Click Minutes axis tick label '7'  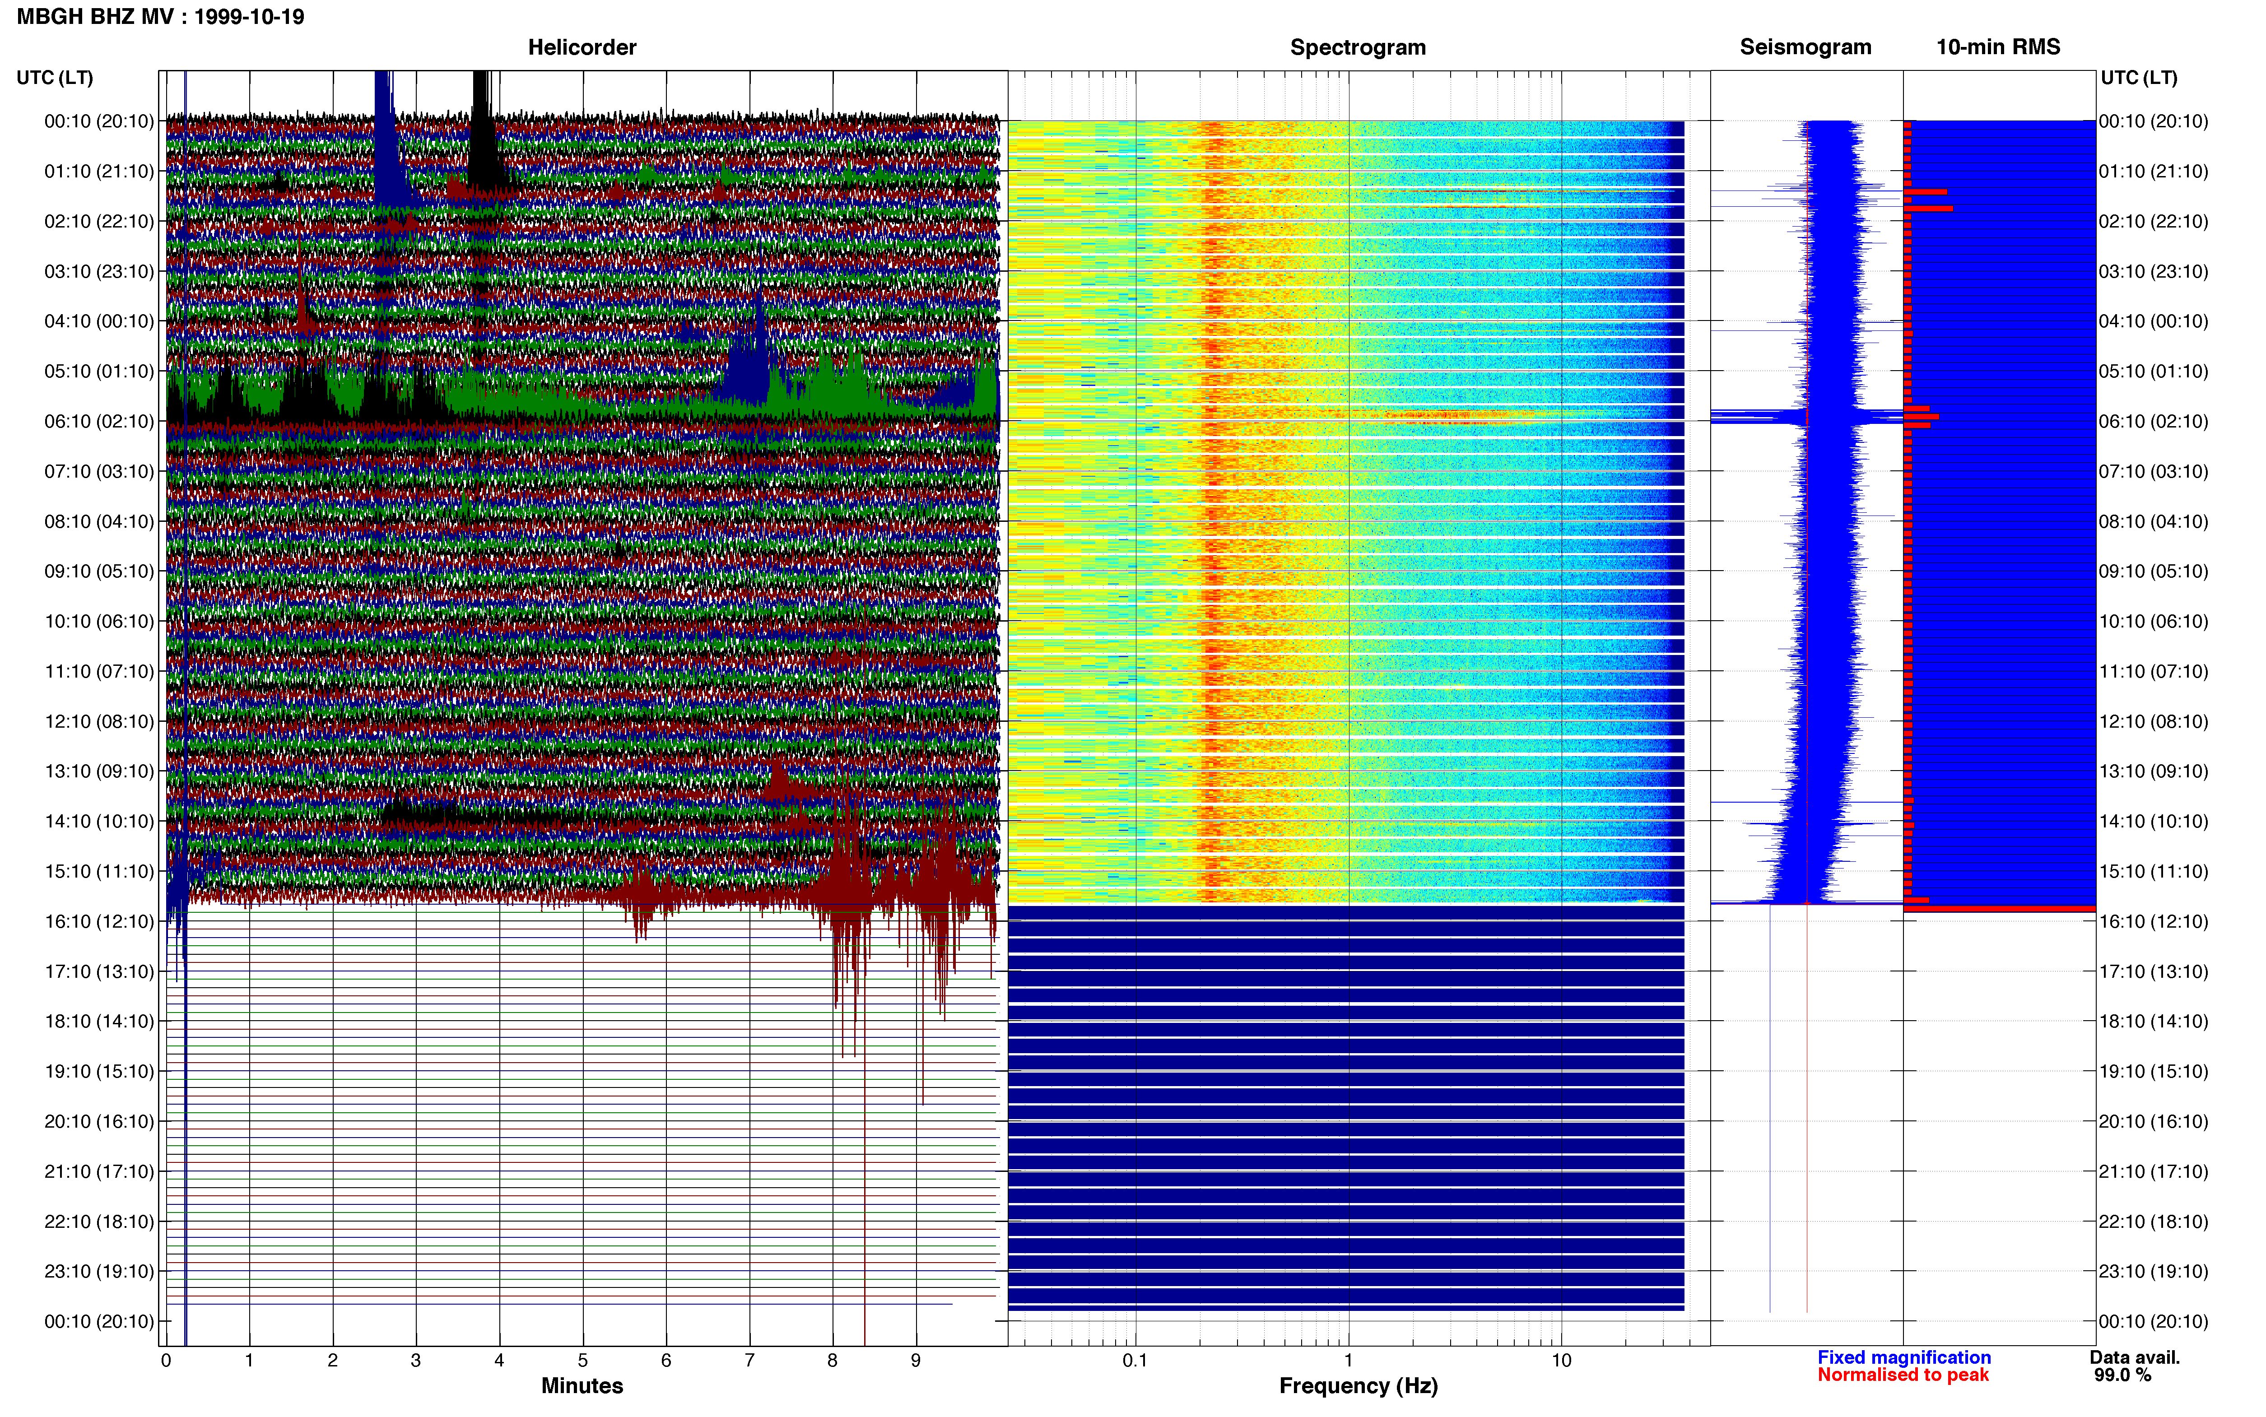click(x=750, y=1361)
